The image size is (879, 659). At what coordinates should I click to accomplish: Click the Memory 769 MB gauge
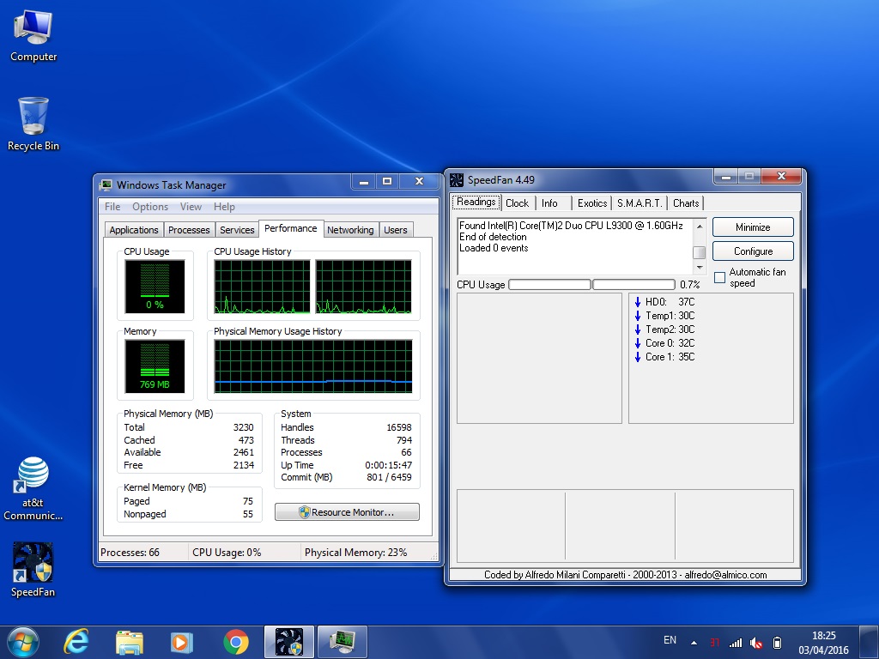155,366
